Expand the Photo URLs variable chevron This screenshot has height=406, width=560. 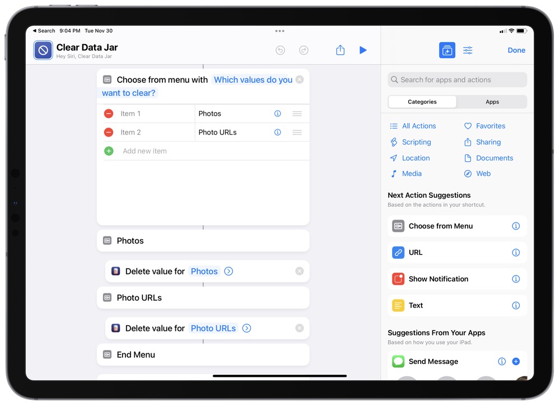point(246,328)
